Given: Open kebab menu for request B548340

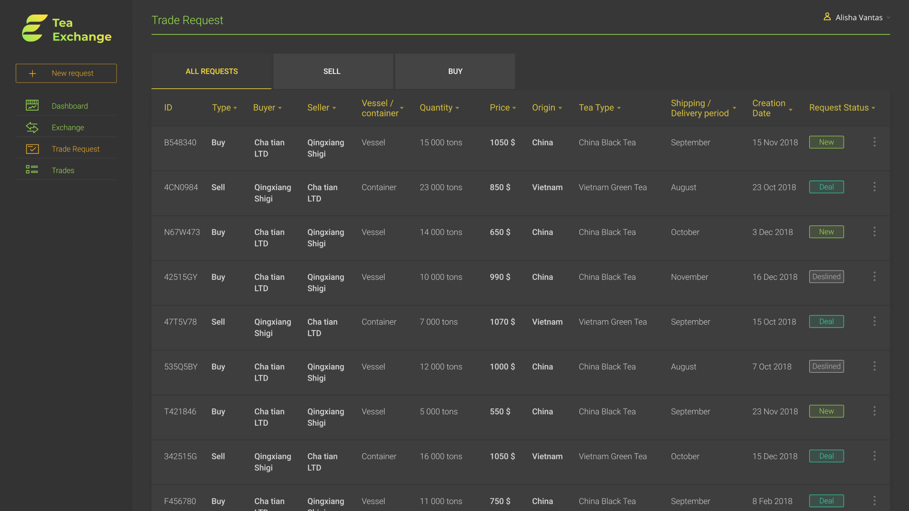Looking at the screenshot, I should 874,142.
